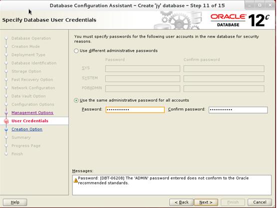The height and width of the screenshot is (208, 277).
Task: Go to Creation Option step
Action: 27,129
